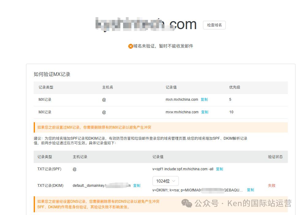The height and width of the screenshot is (215, 301).
Task: Select the @ host in first MX row
Action: pyautogui.click(x=104, y=100)
